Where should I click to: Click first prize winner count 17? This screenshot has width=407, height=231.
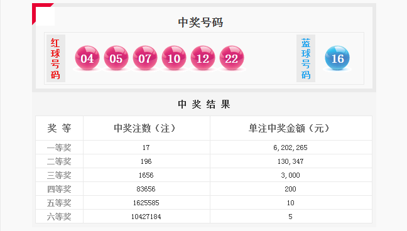pyautogui.click(x=146, y=148)
